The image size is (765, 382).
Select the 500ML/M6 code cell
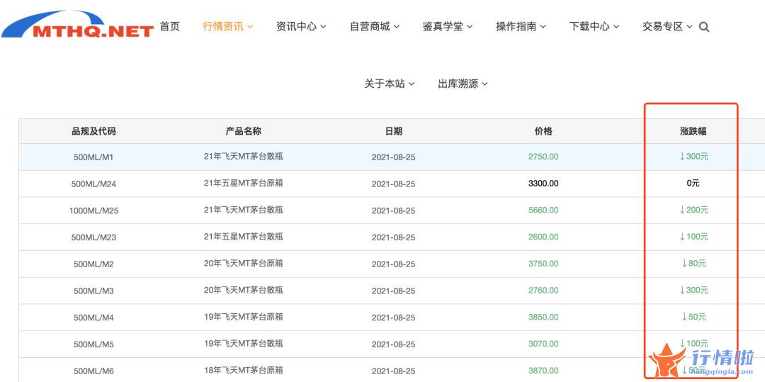click(93, 371)
